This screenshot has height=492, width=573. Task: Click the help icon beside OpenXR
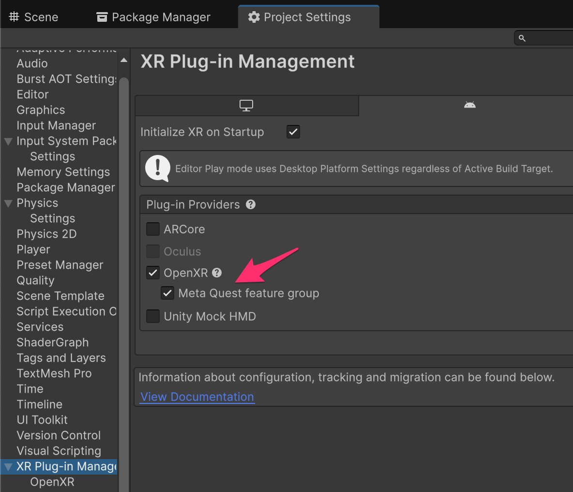217,273
